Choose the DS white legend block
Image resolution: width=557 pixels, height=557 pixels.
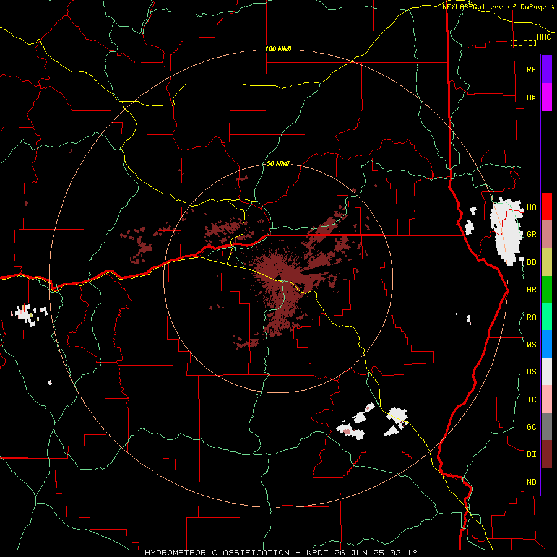point(546,371)
